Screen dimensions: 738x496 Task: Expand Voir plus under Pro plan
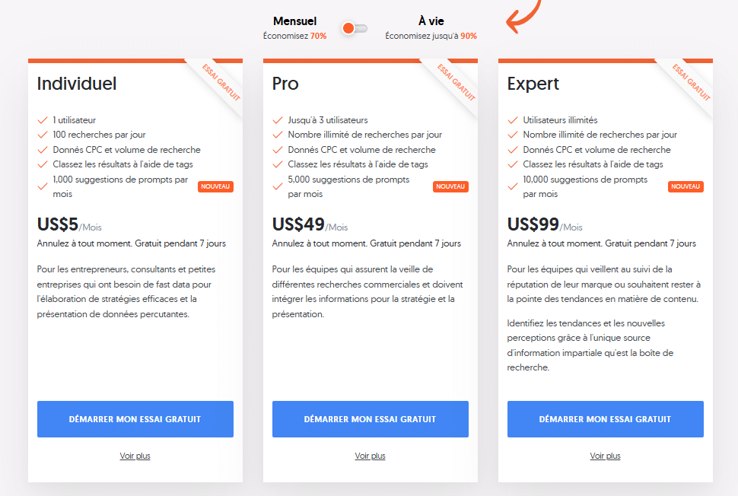(x=370, y=456)
